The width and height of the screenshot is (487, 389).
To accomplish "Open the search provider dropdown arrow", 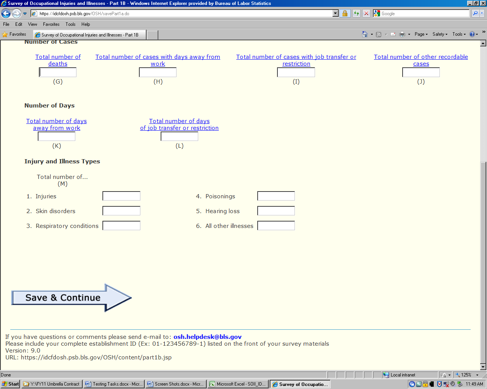I will coord(482,13).
